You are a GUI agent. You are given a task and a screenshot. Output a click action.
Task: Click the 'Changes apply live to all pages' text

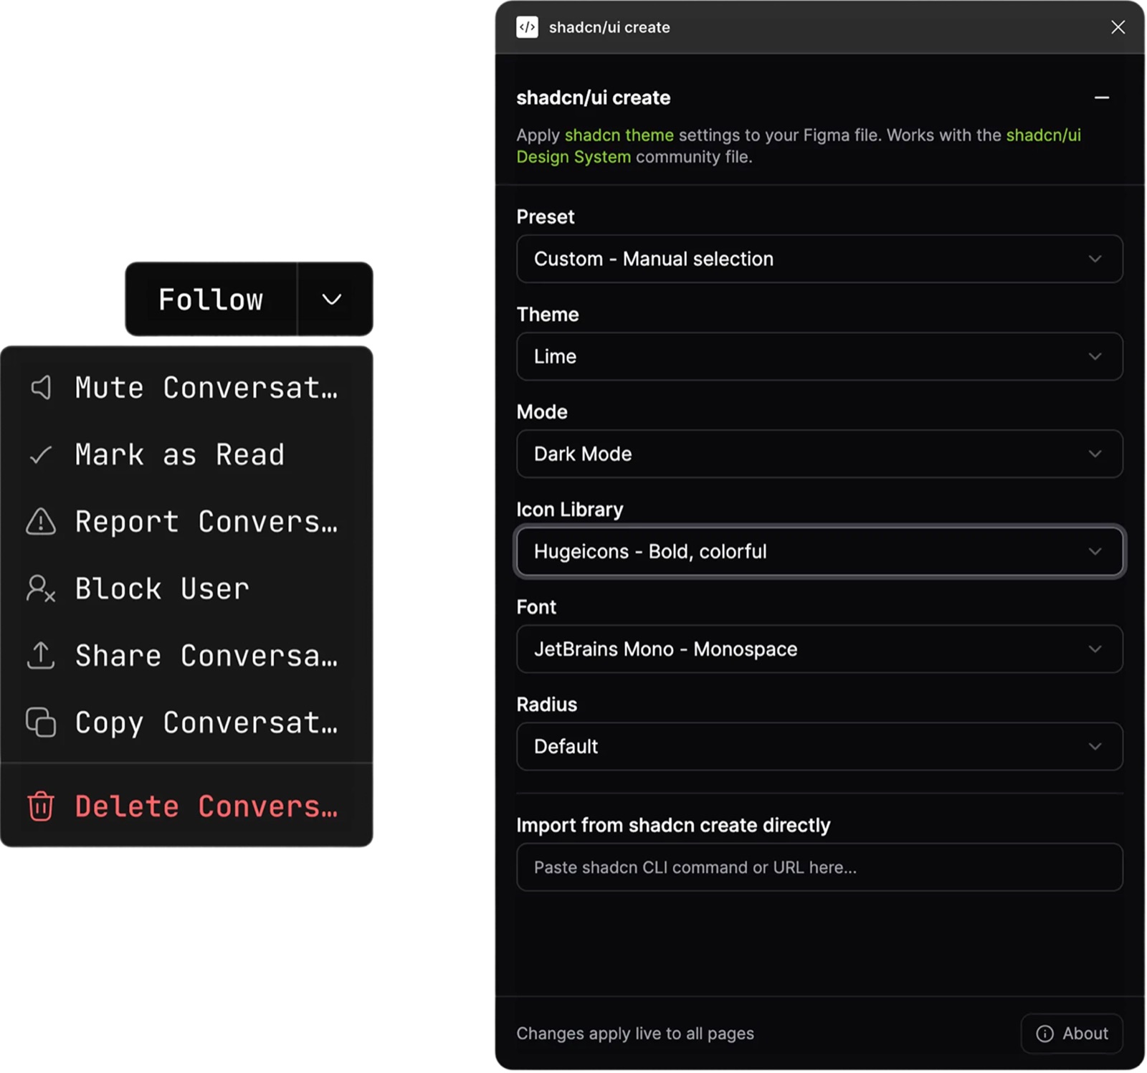click(x=635, y=1034)
